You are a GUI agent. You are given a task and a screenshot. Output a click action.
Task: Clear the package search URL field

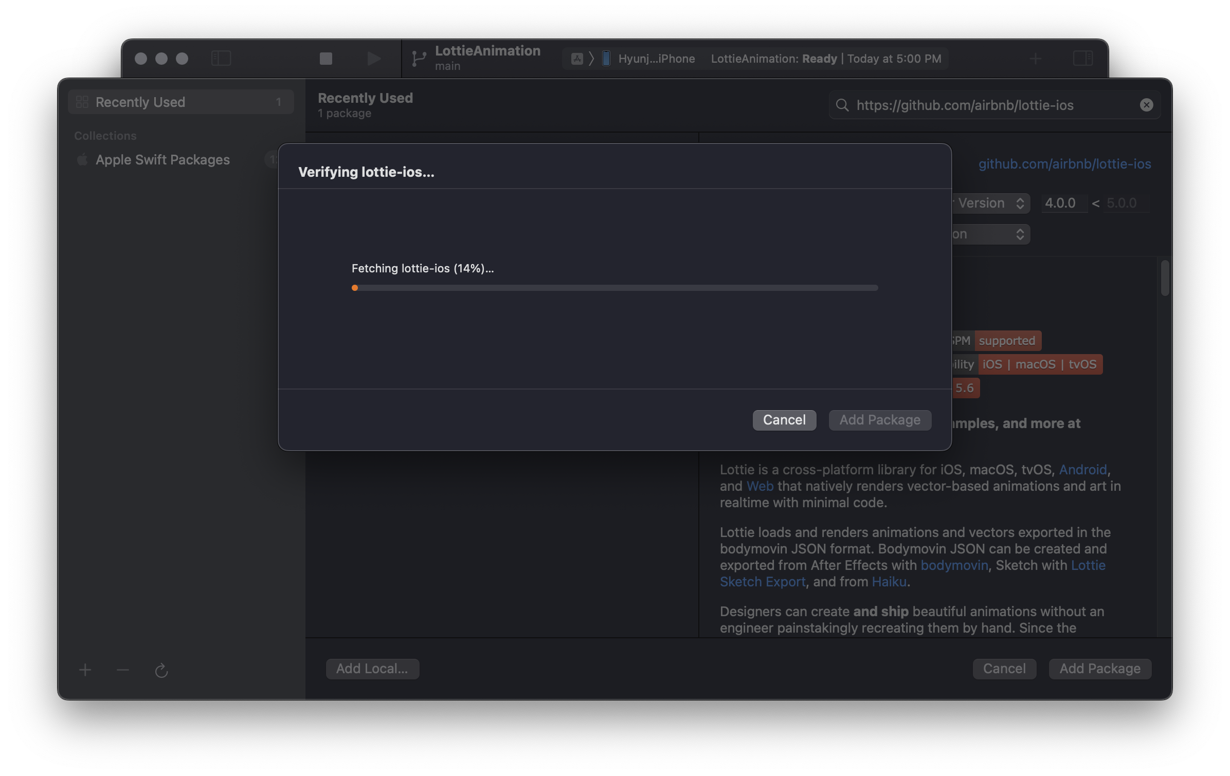tap(1146, 105)
